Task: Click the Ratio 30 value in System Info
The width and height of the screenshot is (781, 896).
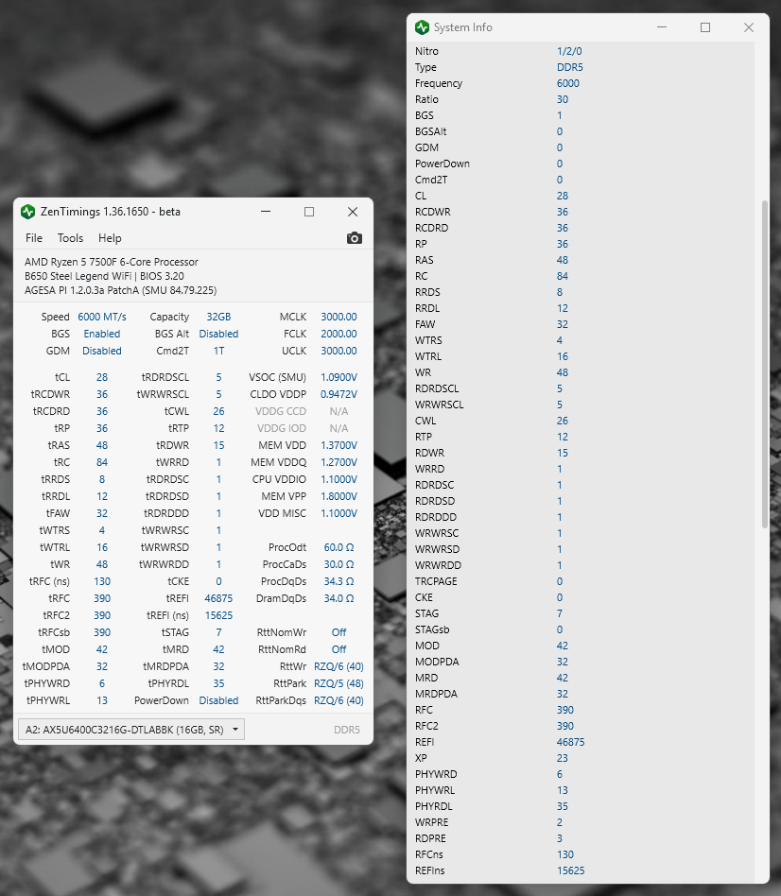Action: (x=563, y=99)
